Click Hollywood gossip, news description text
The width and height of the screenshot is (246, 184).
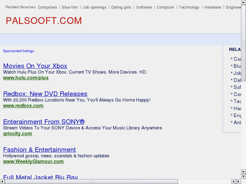[56, 156]
